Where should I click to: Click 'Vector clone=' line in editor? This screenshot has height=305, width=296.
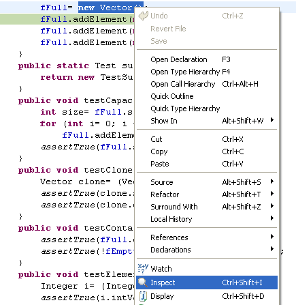click(x=76, y=181)
